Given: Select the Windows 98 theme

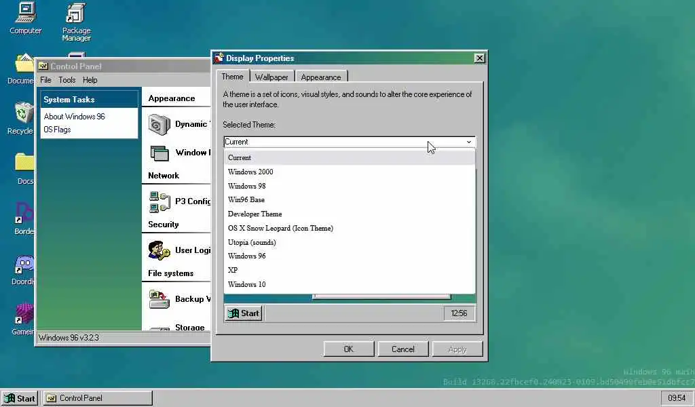Looking at the screenshot, I should pyautogui.click(x=350, y=186).
